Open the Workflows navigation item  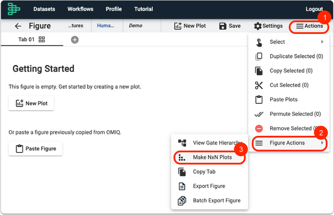pyautogui.click(x=80, y=9)
